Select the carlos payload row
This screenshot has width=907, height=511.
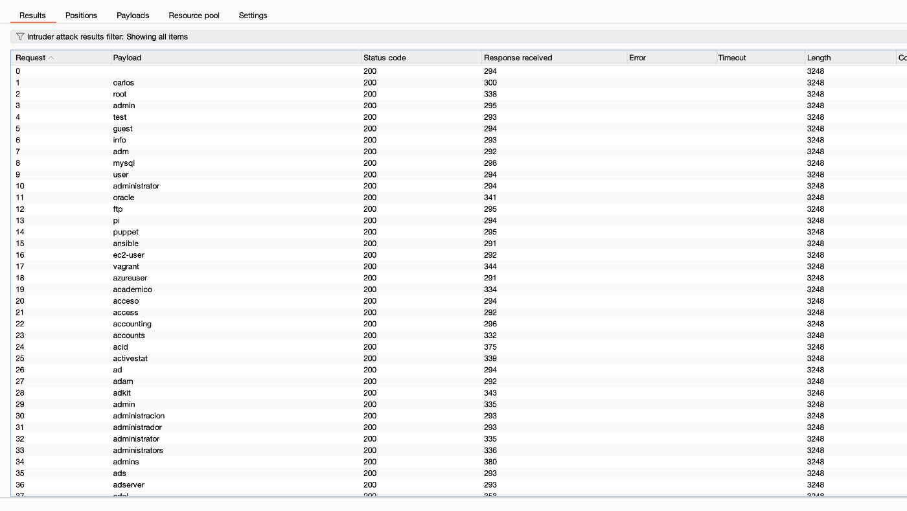[x=459, y=82]
